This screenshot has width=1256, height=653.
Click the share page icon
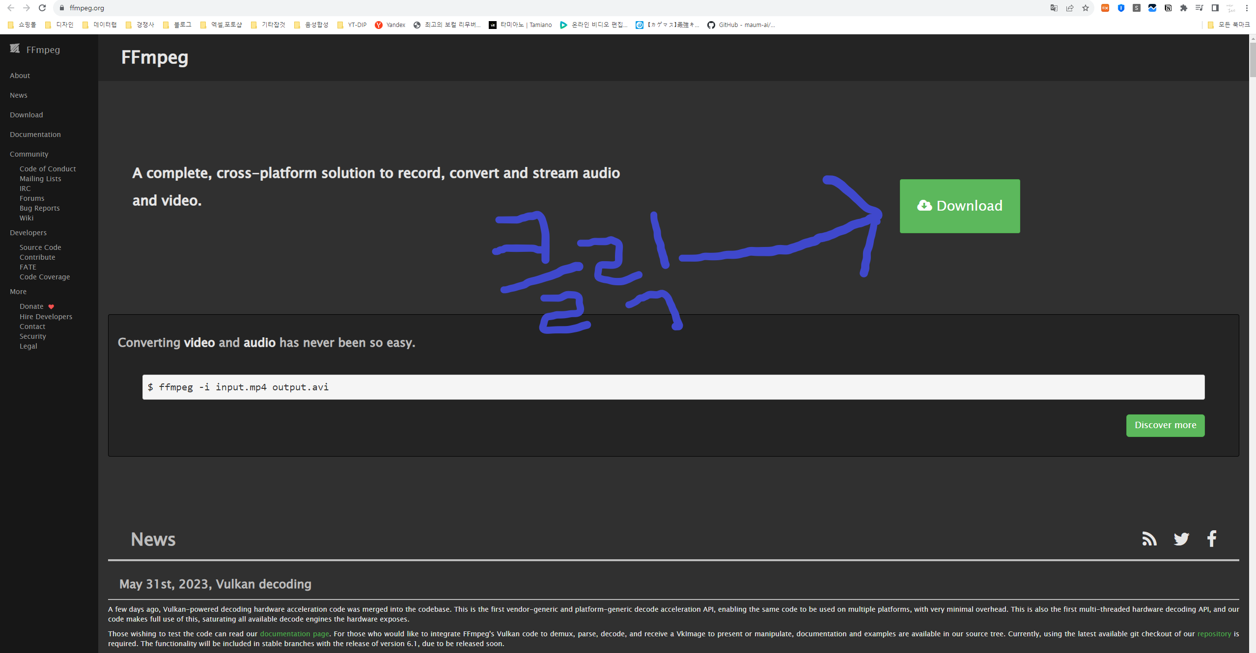pos(1069,8)
